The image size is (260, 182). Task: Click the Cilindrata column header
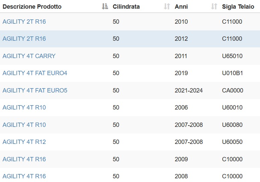126,7
